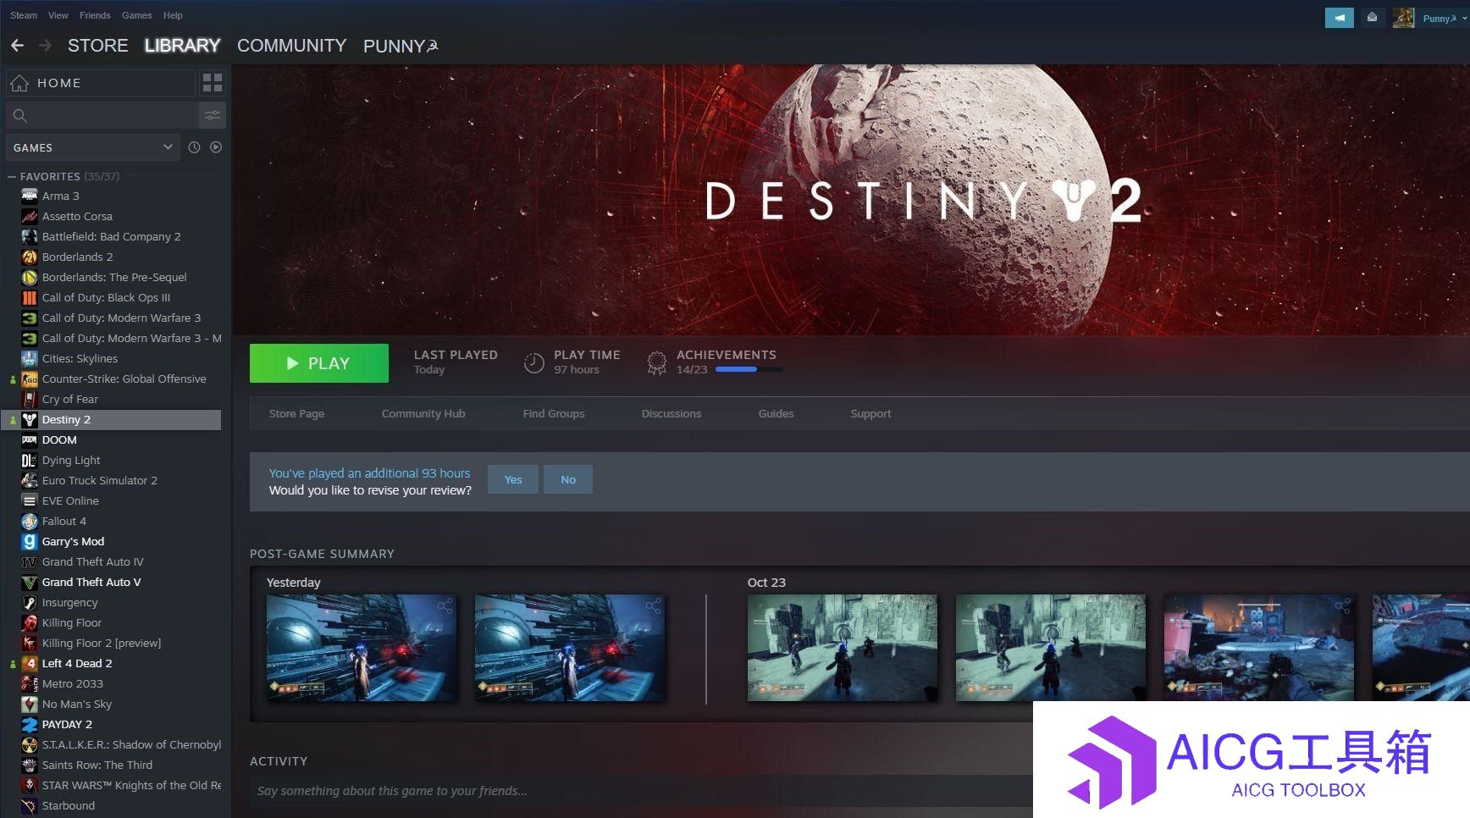Screen dimensions: 1470x818
Task: Switch to the collections grid view icon
Action: [213, 82]
